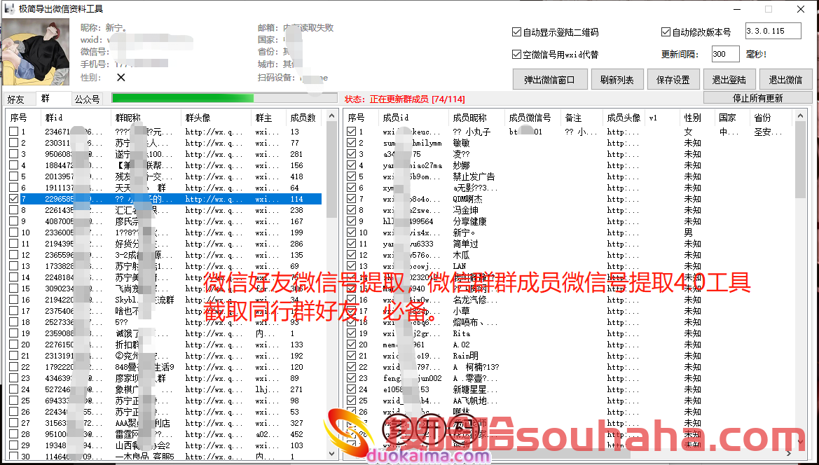Viewport: 819px width, 465px height.
Task: Switch to the 好友 tab
Action: pos(15,99)
